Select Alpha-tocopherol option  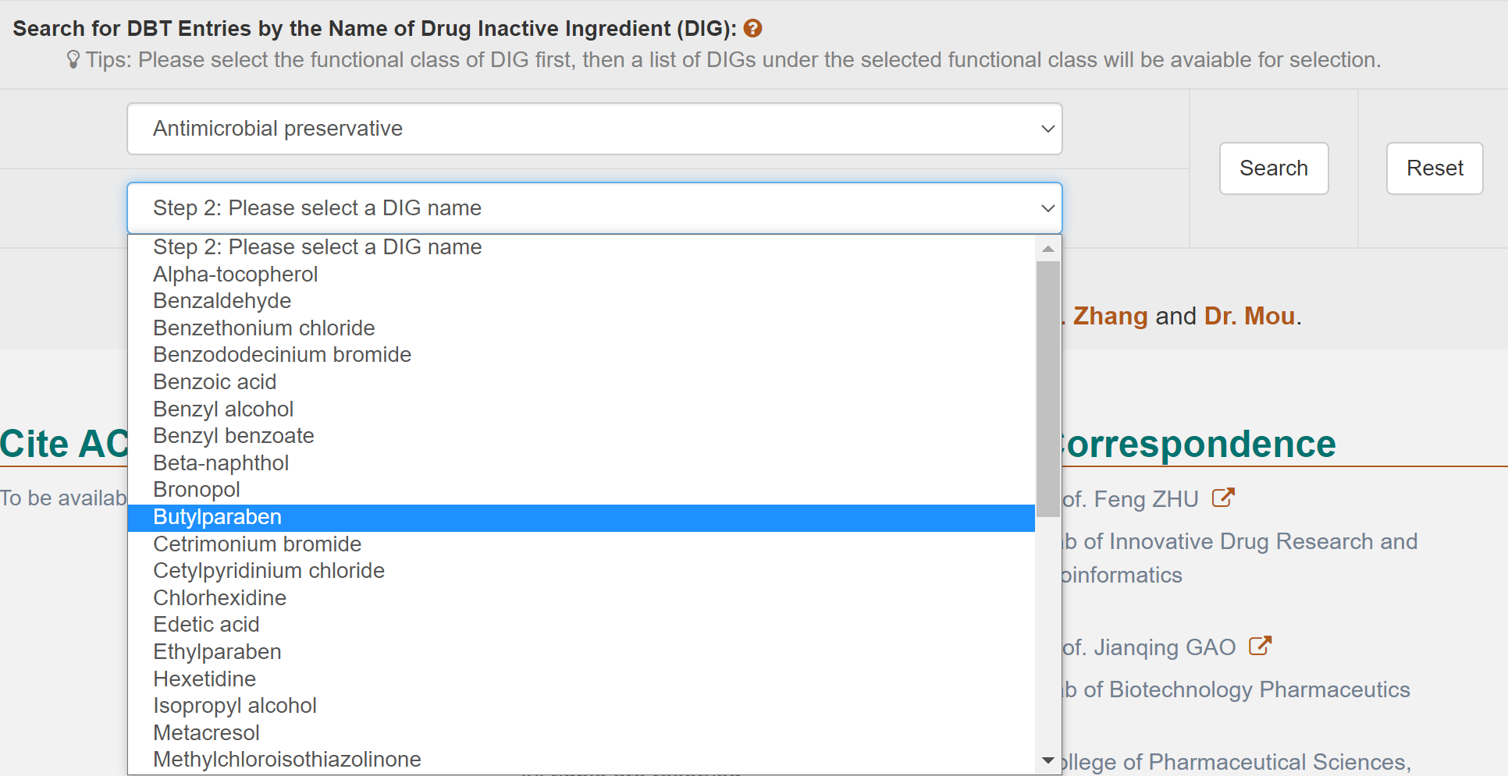pos(236,275)
